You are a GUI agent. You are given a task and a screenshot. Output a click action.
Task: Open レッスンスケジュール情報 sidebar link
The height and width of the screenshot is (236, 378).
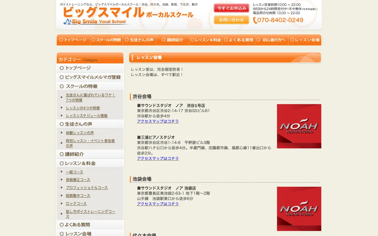coord(87,116)
